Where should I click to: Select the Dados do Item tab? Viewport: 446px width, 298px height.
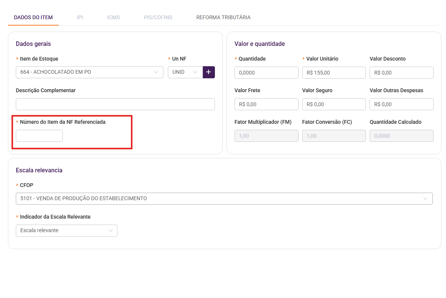(x=33, y=17)
